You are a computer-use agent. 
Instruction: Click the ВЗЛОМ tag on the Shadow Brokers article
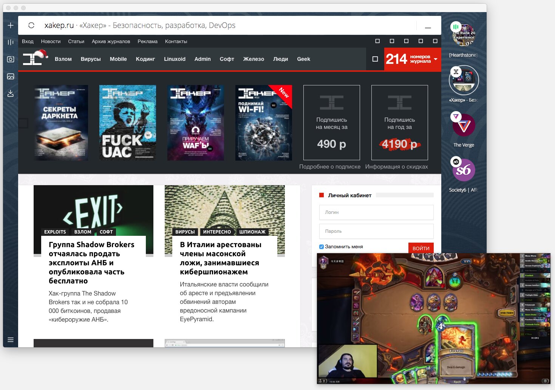pyautogui.click(x=83, y=232)
